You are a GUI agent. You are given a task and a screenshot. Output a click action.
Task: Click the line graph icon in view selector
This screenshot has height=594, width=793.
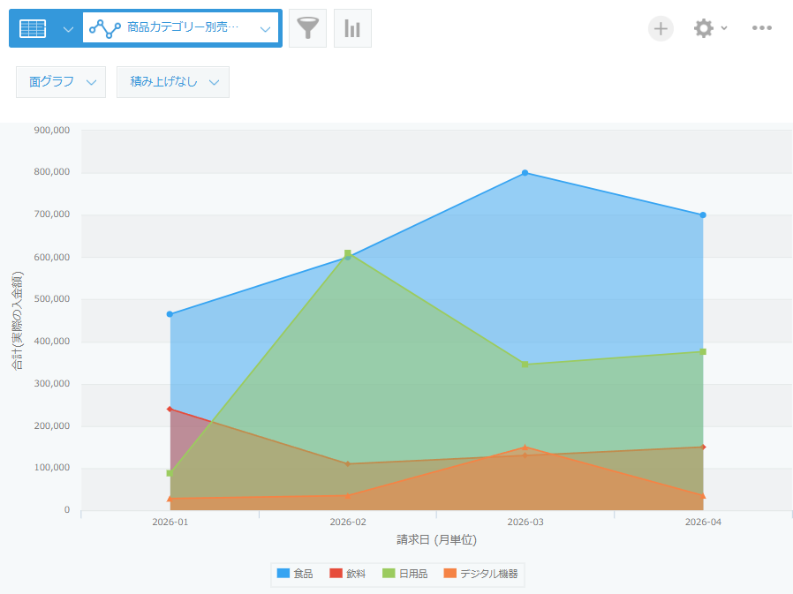(105, 29)
